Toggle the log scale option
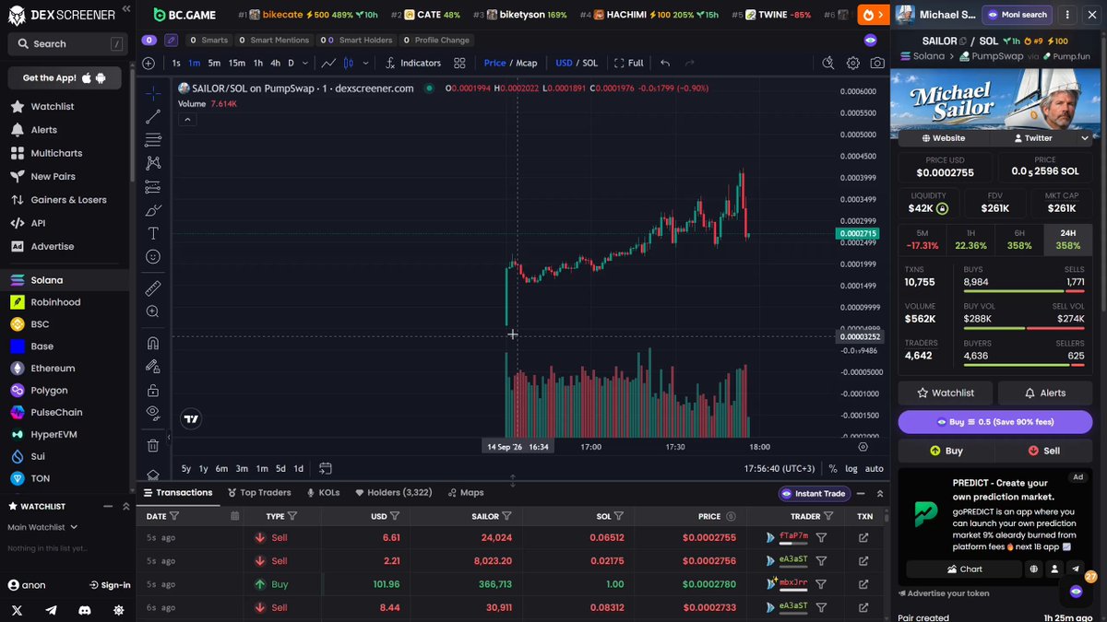The height and width of the screenshot is (622, 1107). point(851,468)
